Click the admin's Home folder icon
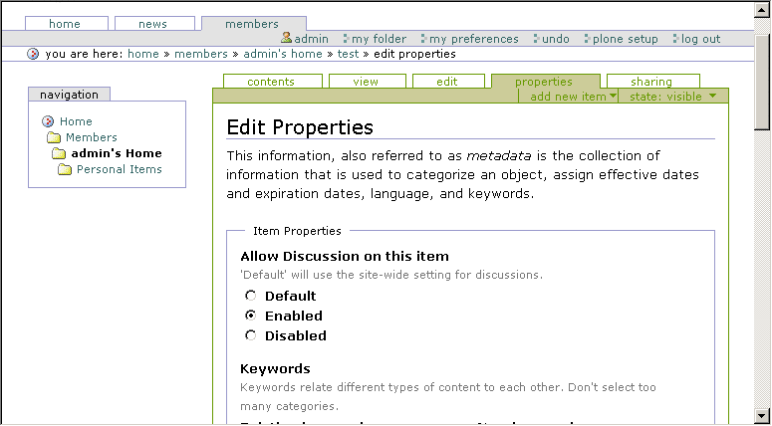The height and width of the screenshot is (426, 772). tap(60, 153)
